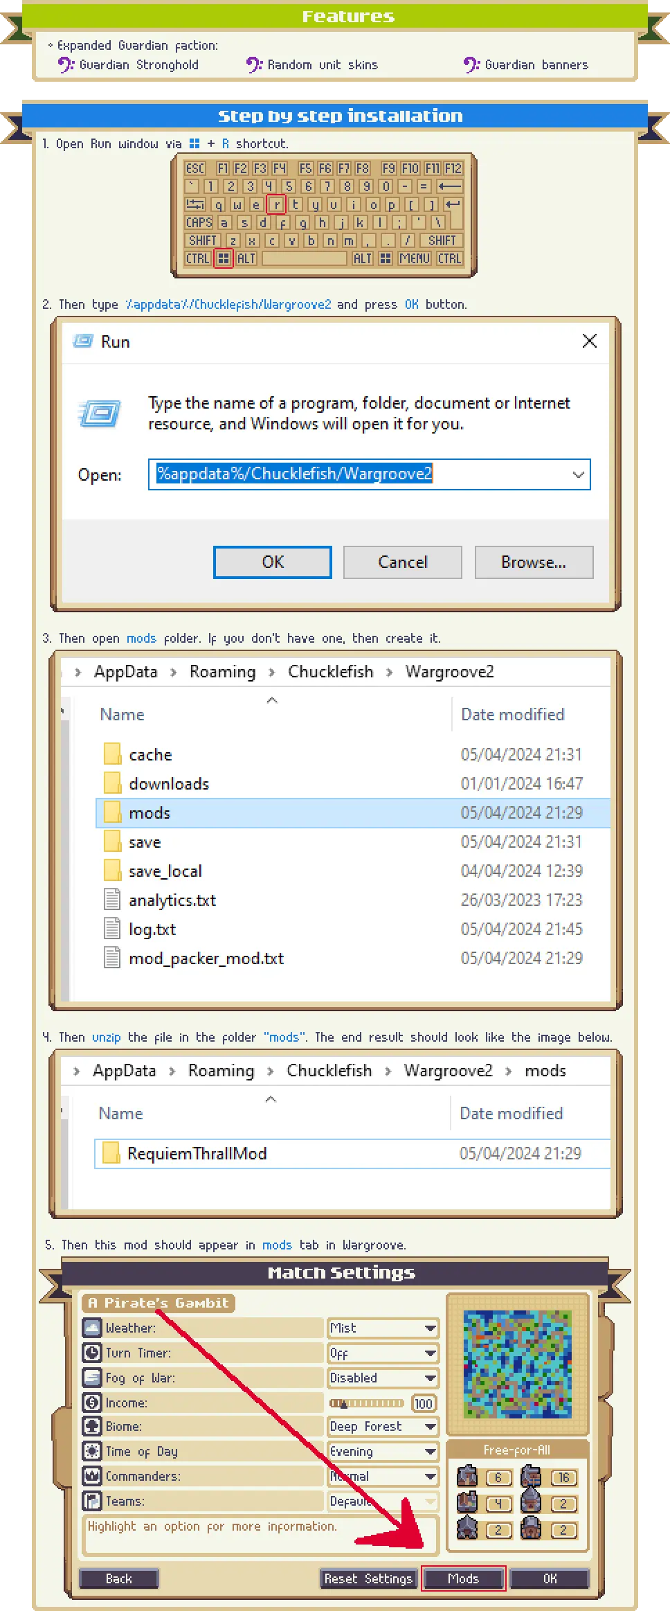Image resolution: width=670 pixels, height=1611 pixels.
Task: Click the large Run program icon beside the description
Action: pyautogui.click(x=100, y=414)
